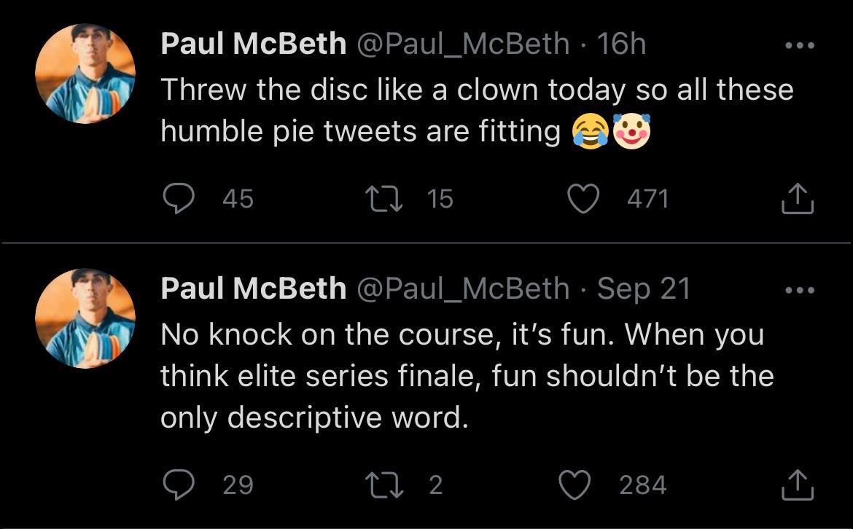
Task: Open the 16h timestamp link
Action: (x=621, y=44)
